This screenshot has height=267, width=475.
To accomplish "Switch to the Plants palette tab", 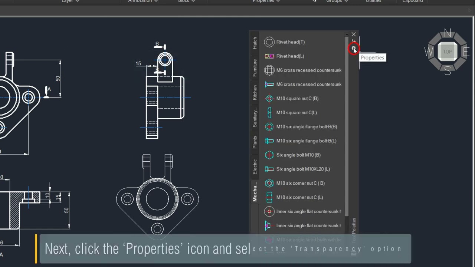I will click(x=255, y=142).
